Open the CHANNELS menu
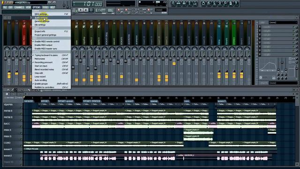The height and width of the screenshot is (169, 300). pyautogui.click(x=19, y=8)
